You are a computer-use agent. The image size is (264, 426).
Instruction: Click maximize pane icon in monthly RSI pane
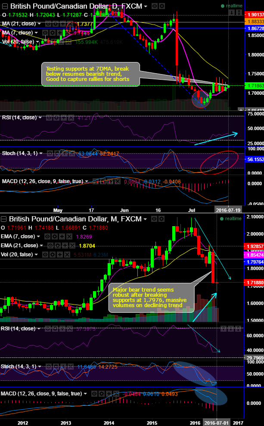238,329
